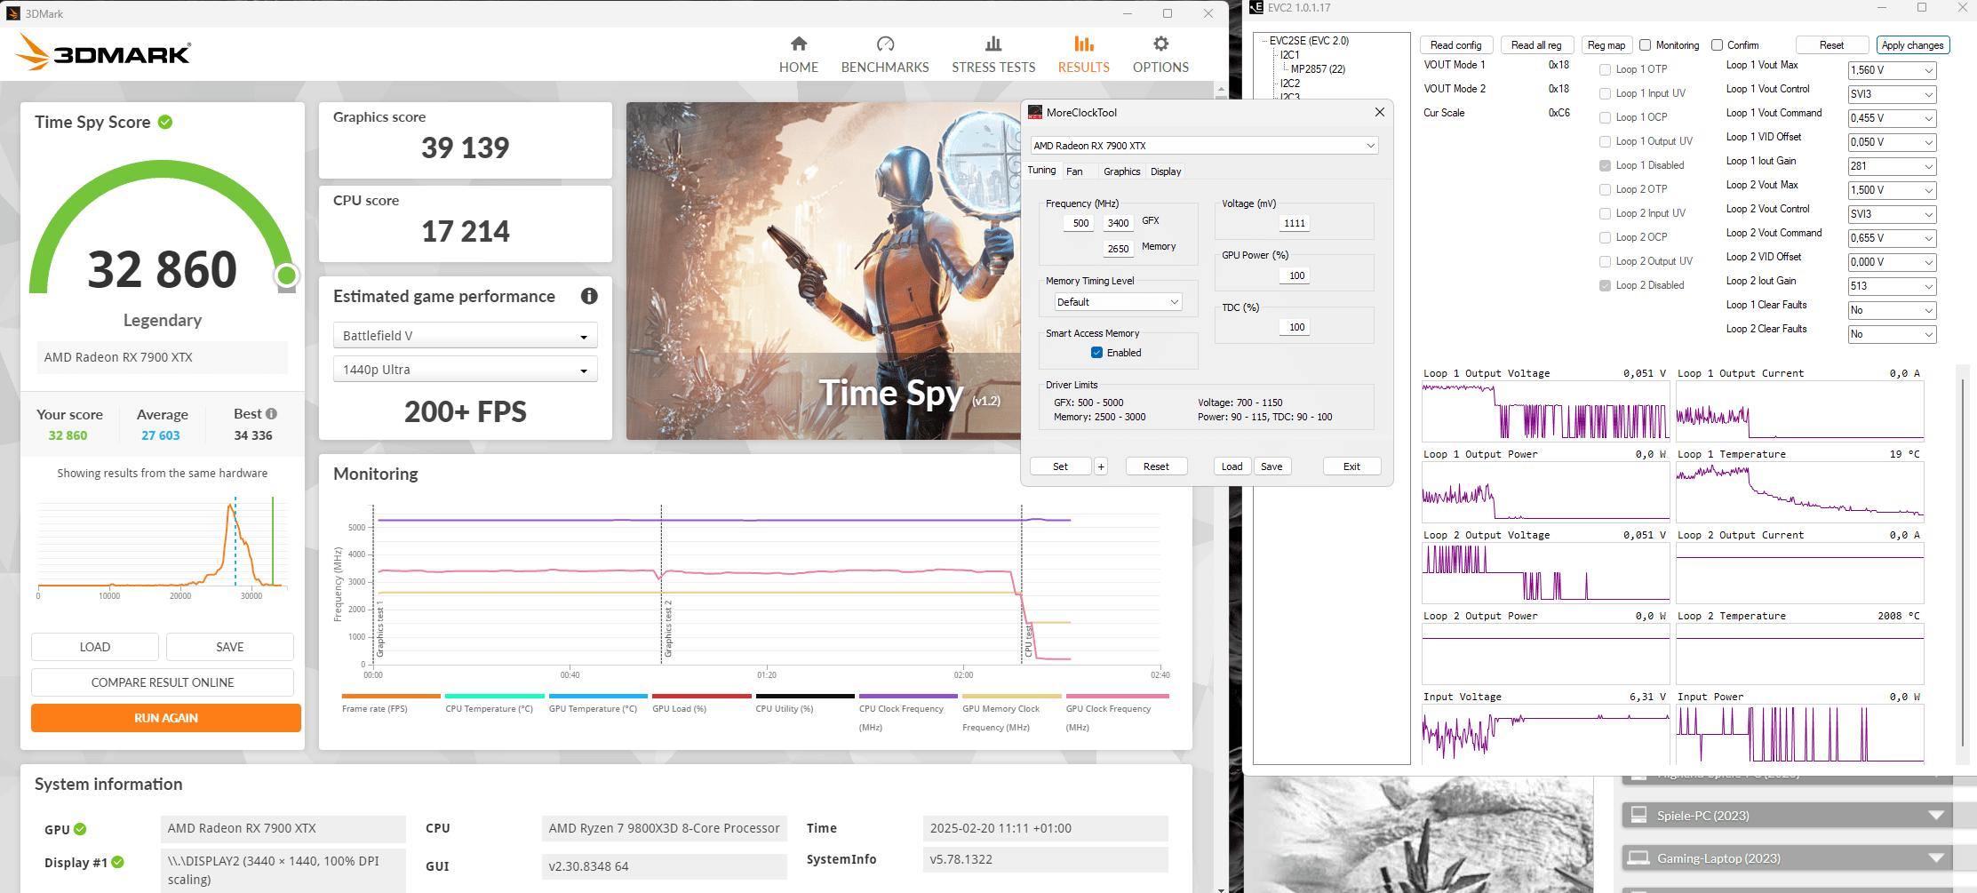Click green check next to GPU label
Screen dimensions: 1977x893
(x=80, y=829)
